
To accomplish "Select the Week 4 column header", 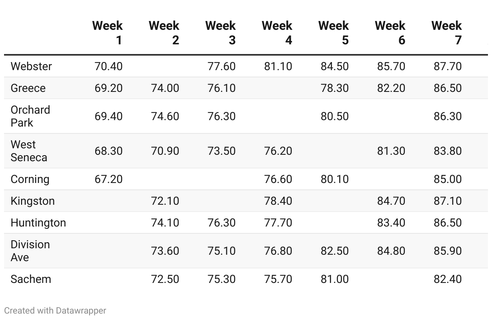I will 277,33.
